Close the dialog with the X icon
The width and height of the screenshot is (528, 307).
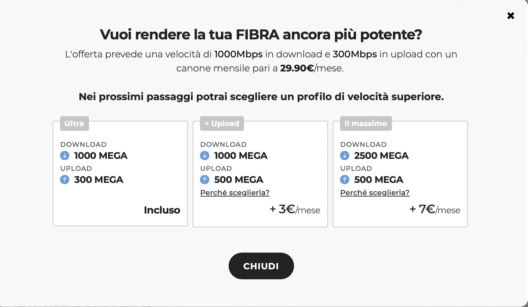click(x=511, y=16)
